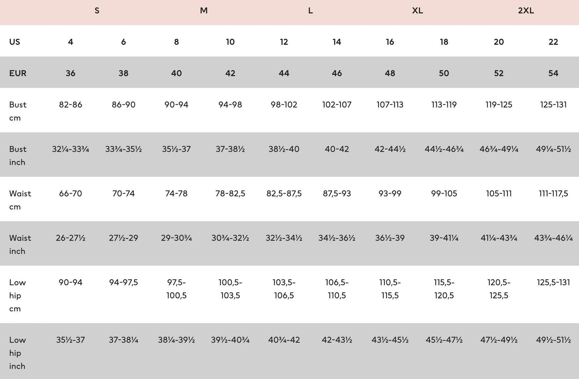
Task: Click the L size column header
Action: tap(311, 11)
